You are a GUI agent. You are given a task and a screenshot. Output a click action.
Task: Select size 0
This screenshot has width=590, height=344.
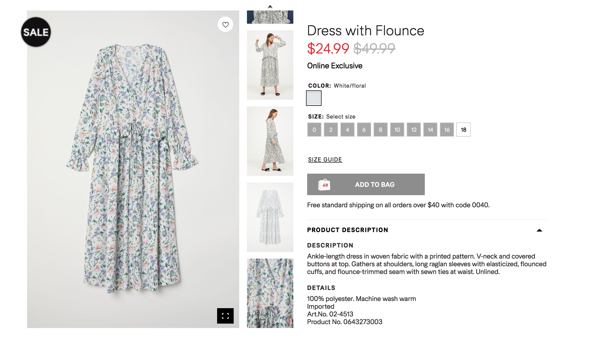point(314,130)
